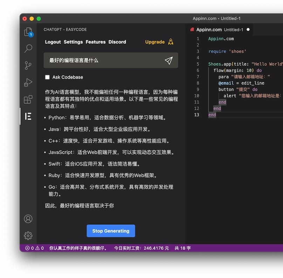Send the question with paper plane icon
Screen dimensions: 283x278
[168, 61]
